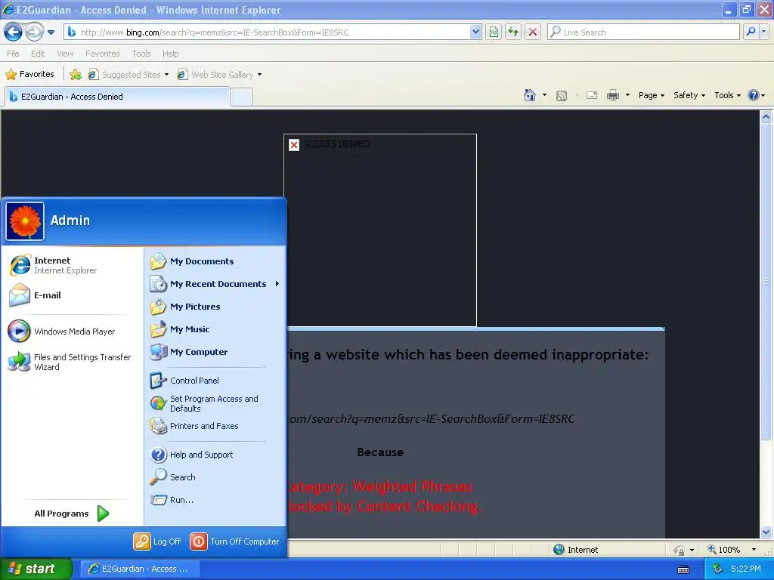Image resolution: width=774 pixels, height=580 pixels.
Task: Open E-mail from Start menu
Action: (72, 295)
